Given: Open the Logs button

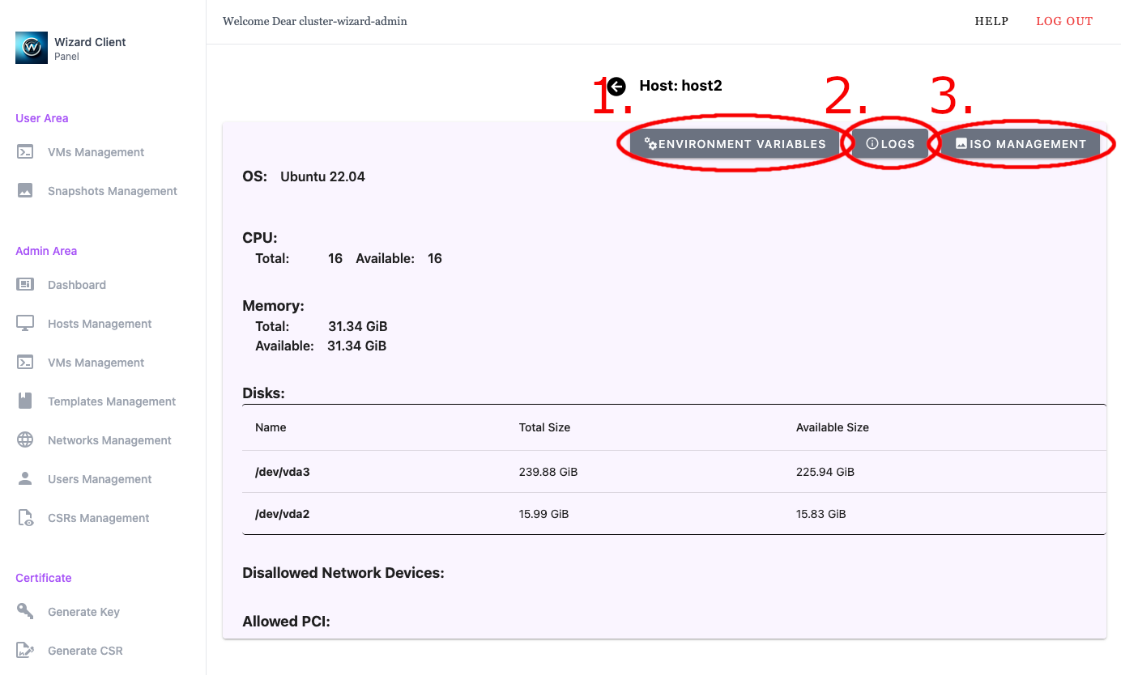Looking at the screenshot, I should click(x=890, y=144).
